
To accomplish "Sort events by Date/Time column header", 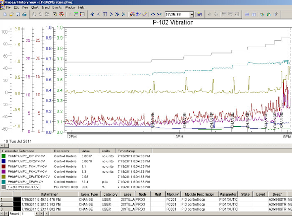I will [x=48, y=194].
